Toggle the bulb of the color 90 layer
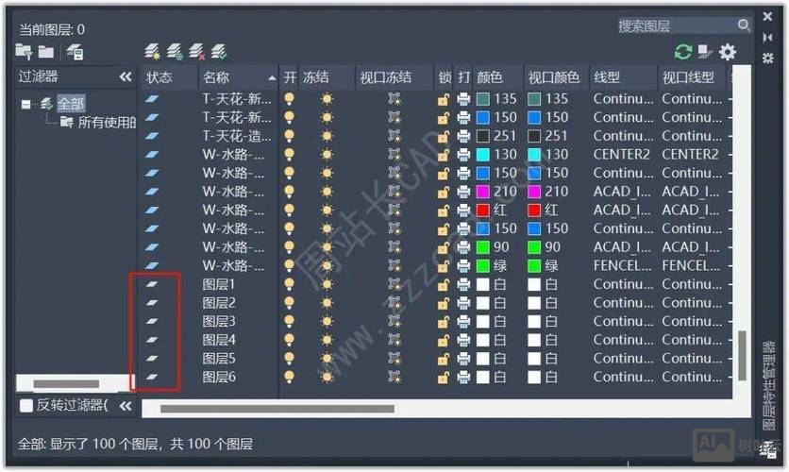This screenshot has height=472, width=789. point(290,247)
